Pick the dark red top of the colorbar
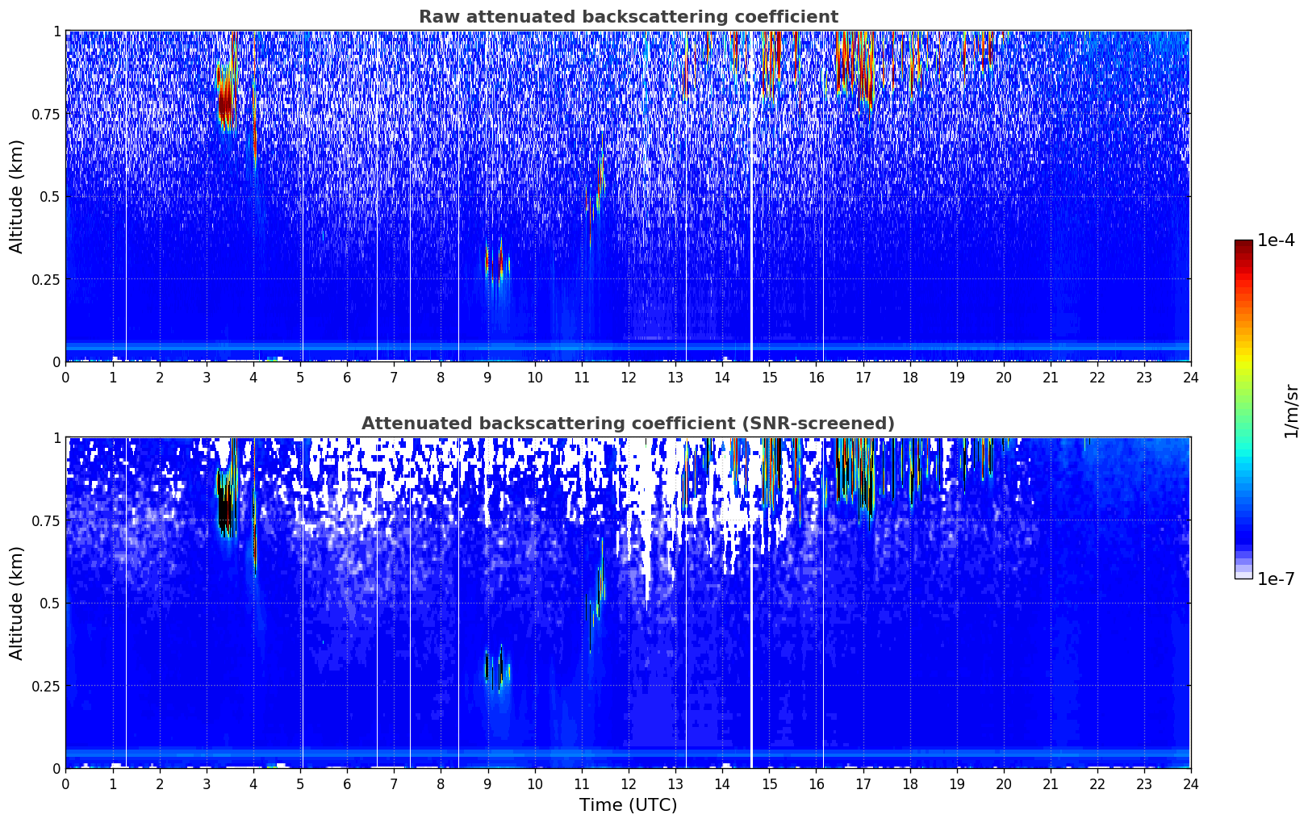1308x823 pixels. pos(1243,245)
